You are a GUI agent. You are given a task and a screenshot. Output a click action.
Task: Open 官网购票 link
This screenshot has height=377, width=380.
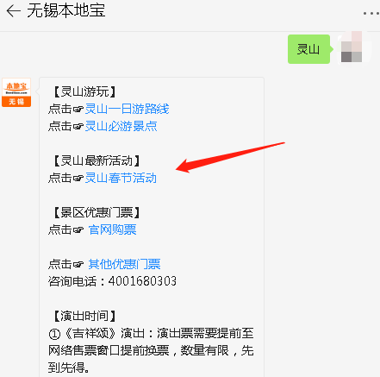pos(112,229)
